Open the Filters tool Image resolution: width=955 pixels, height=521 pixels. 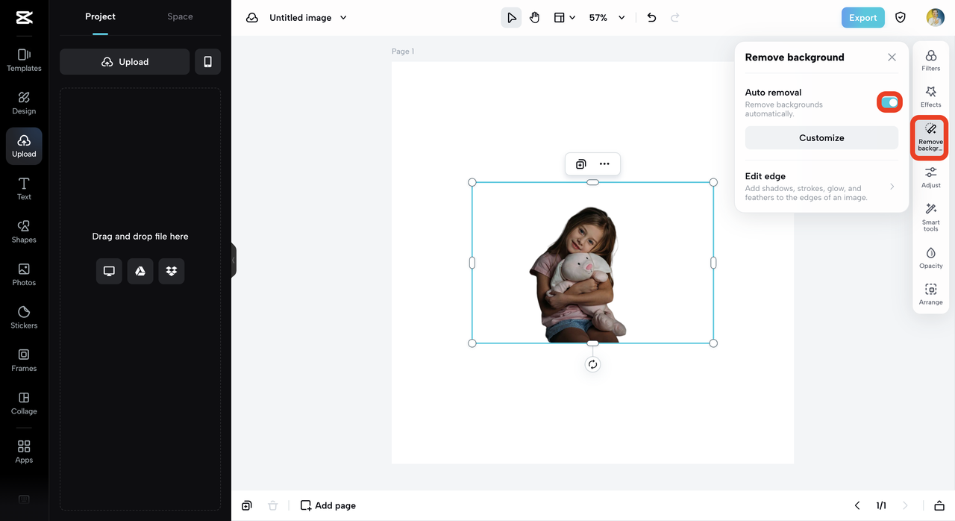[x=930, y=60]
